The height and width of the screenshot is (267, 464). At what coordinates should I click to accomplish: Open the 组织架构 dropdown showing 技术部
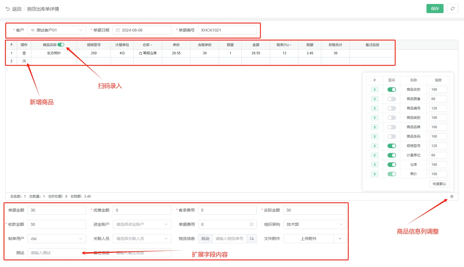point(315,224)
